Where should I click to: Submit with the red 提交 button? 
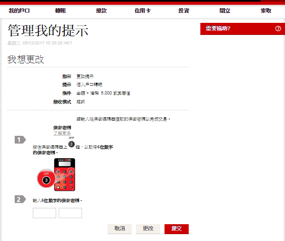point(176,228)
